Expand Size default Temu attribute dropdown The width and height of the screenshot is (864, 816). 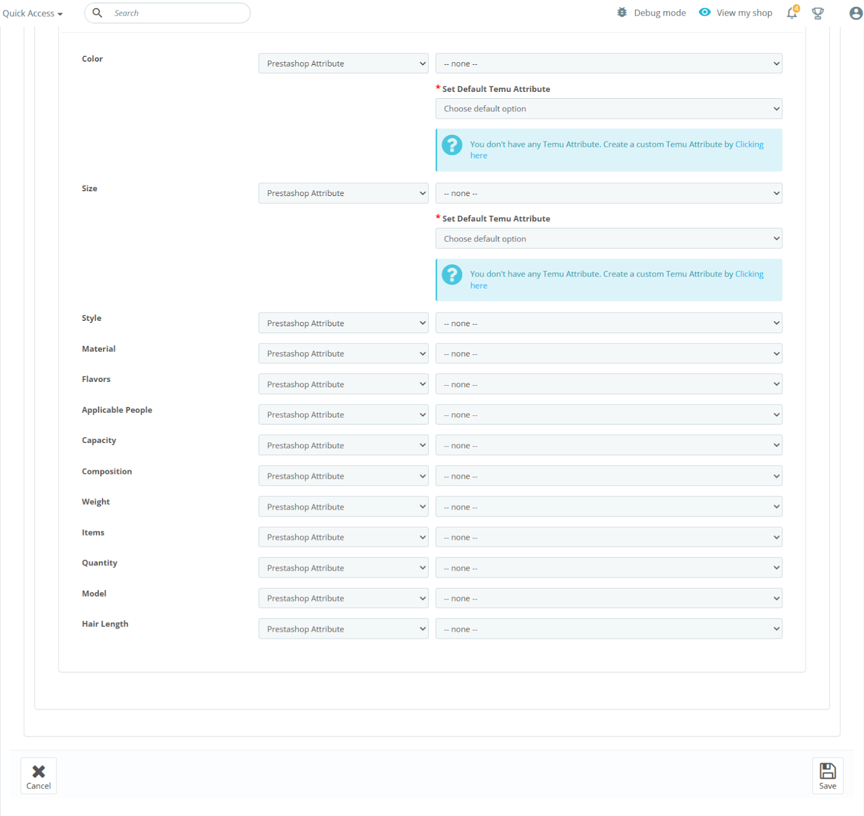(609, 239)
